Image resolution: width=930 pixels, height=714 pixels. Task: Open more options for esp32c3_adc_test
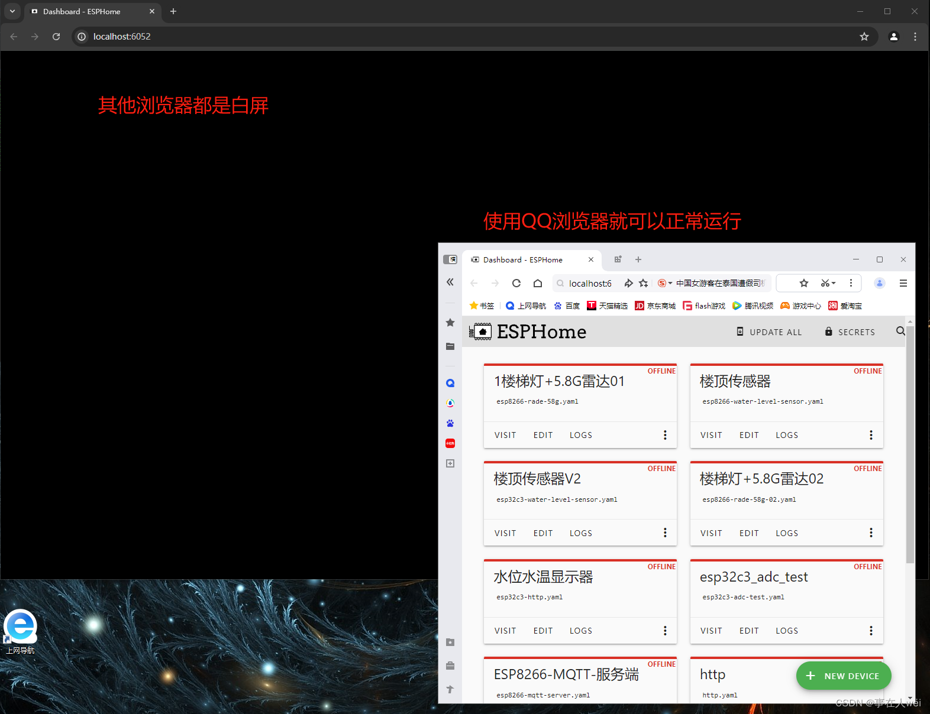click(871, 631)
